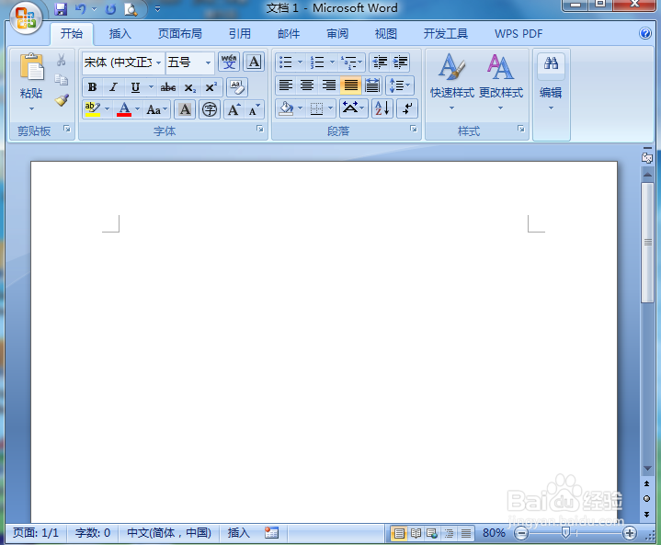The height and width of the screenshot is (545, 661).
Task: Show or hide paragraph marks
Action: [406, 108]
